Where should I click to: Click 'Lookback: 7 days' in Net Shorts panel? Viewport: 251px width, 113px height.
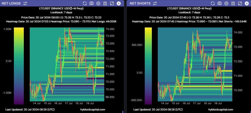189,12
